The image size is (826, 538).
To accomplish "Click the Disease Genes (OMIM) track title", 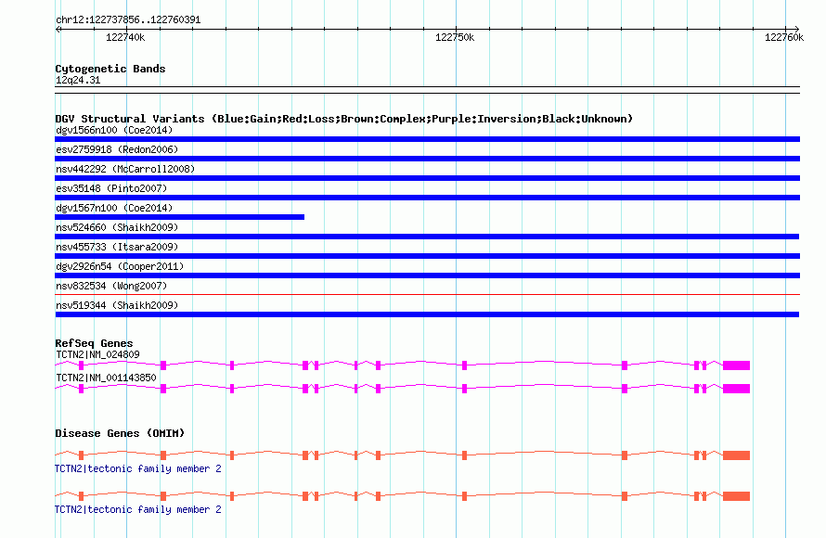I will click(120, 433).
